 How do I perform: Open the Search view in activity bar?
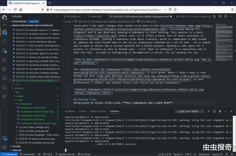pos(4,41)
